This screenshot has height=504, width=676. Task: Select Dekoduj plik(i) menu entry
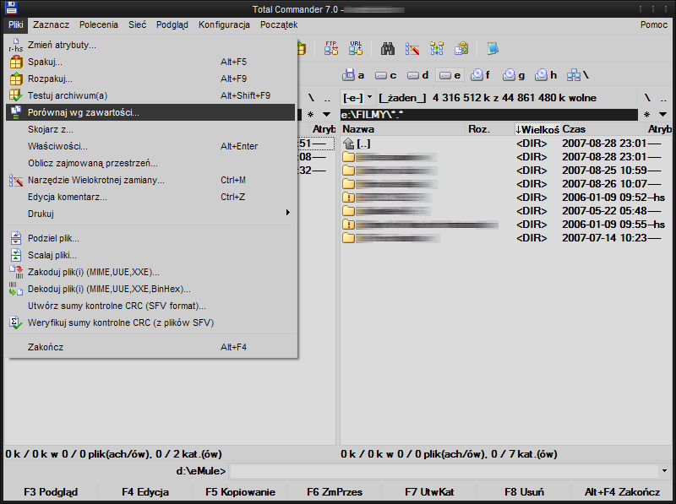pos(150,289)
